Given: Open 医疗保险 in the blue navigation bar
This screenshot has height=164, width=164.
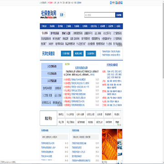Looking at the screenshot, I should coord(60,26).
